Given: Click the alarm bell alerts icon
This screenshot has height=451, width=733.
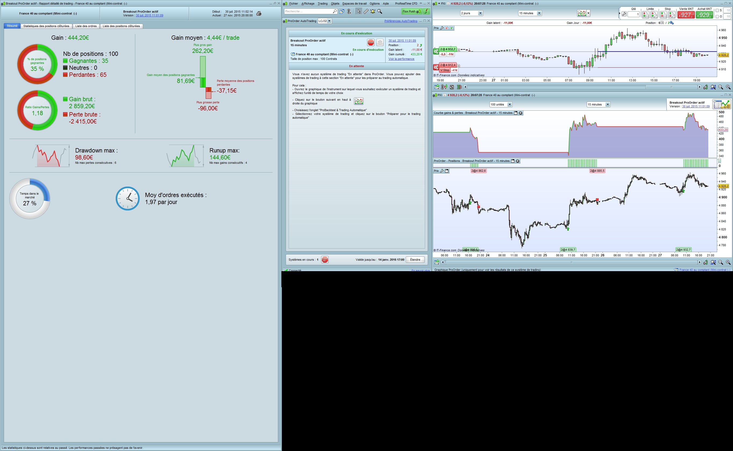Looking at the screenshot, I should [x=373, y=11].
